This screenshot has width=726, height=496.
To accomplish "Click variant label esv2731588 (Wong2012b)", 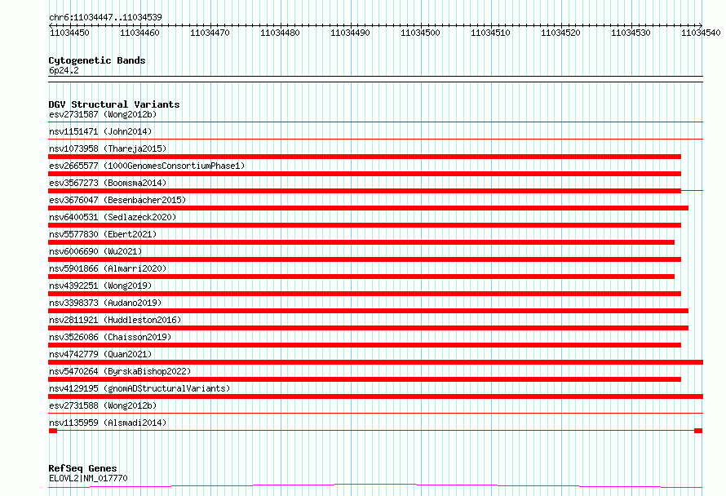I will pos(103,405).
